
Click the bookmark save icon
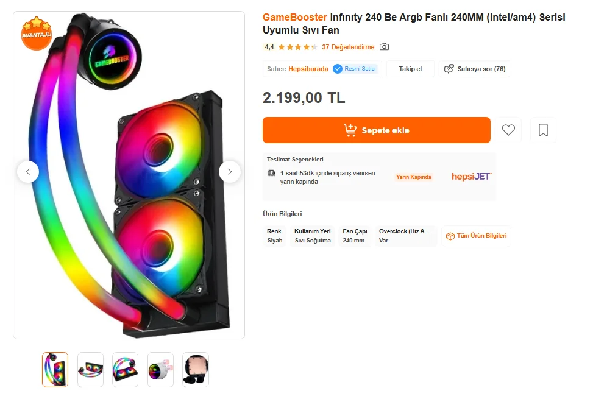(543, 130)
